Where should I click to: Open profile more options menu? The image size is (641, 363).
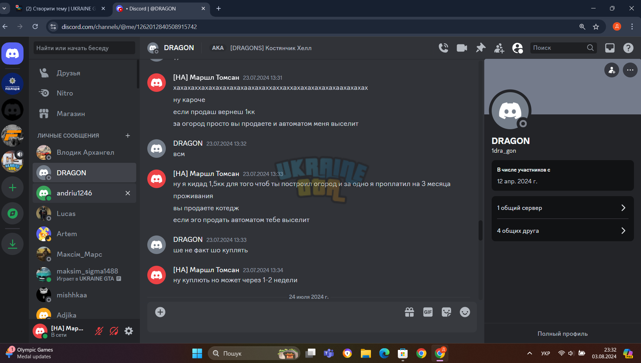point(630,70)
